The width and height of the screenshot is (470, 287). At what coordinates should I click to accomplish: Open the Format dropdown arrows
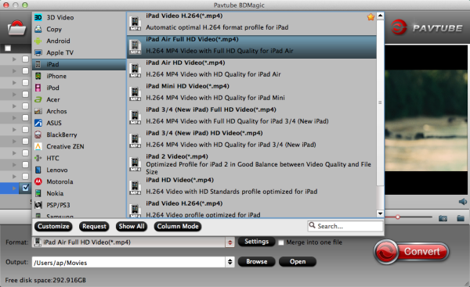point(230,242)
